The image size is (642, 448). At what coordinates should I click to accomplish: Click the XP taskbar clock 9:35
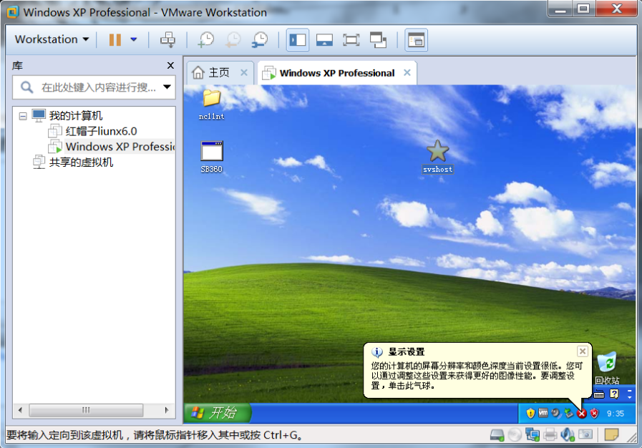616,414
